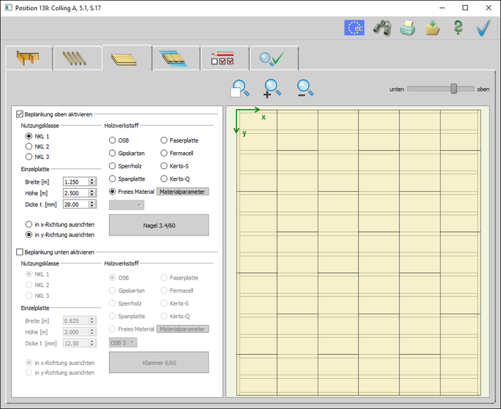Image resolution: width=501 pixels, height=409 pixels.
Task: Switch to the tab with wooden beams icon
Action: (x=78, y=58)
